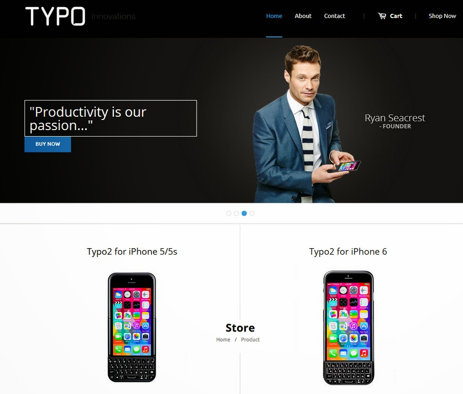Click the active third carousel dot
Viewport: 463px width, 394px height.
(244, 213)
